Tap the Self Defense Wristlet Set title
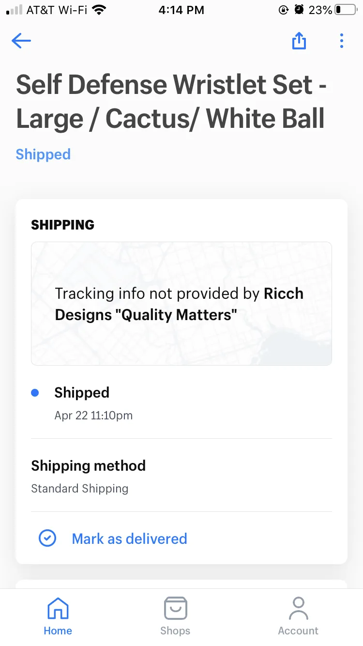 [x=171, y=102]
